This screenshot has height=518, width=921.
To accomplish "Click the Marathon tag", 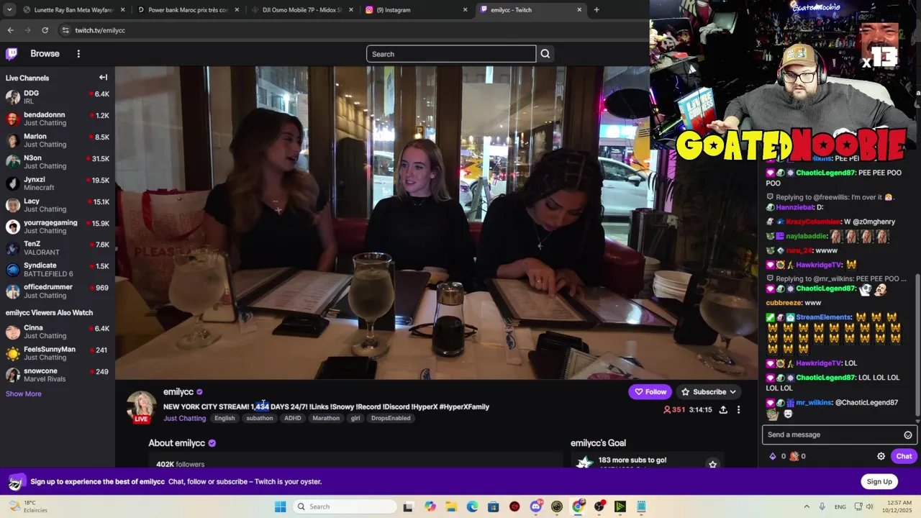I will tap(326, 418).
